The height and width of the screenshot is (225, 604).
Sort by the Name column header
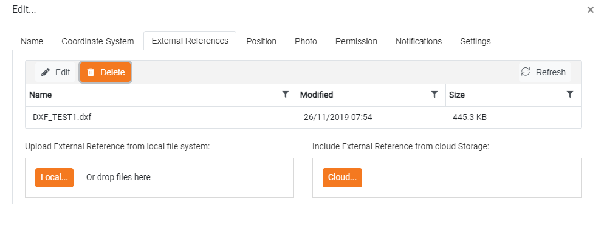click(41, 95)
